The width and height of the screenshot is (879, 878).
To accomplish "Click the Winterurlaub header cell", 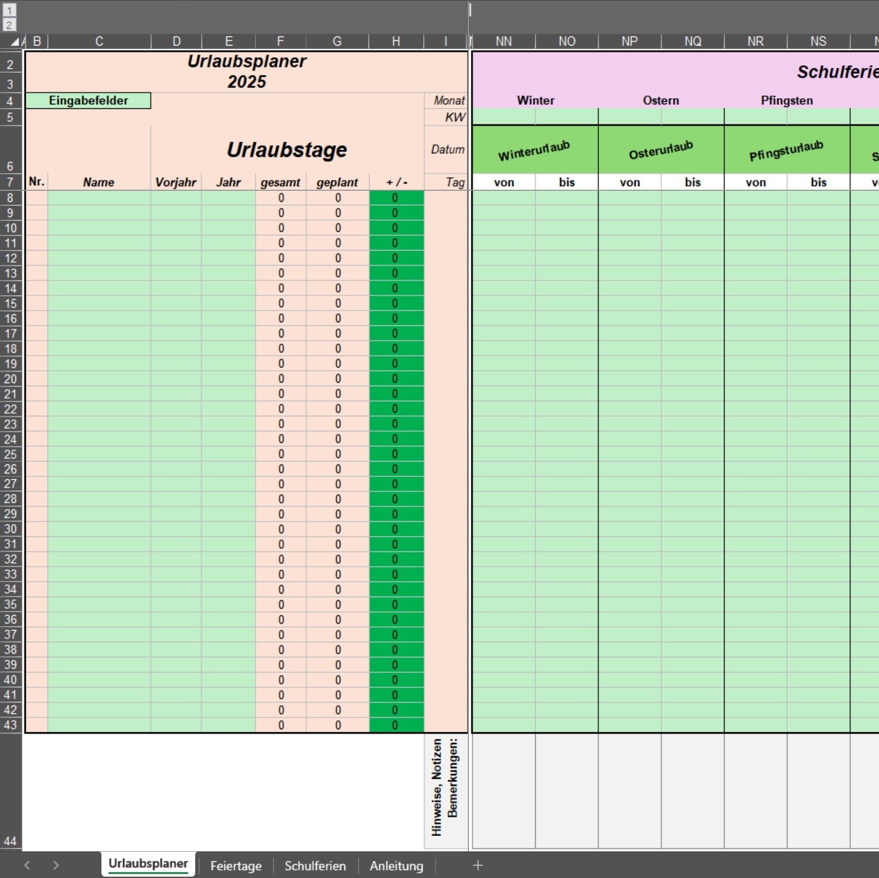I will [535, 150].
